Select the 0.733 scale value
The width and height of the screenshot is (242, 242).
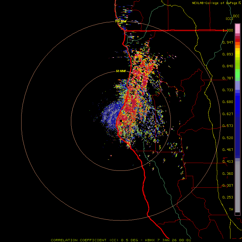(x=228, y=90)
